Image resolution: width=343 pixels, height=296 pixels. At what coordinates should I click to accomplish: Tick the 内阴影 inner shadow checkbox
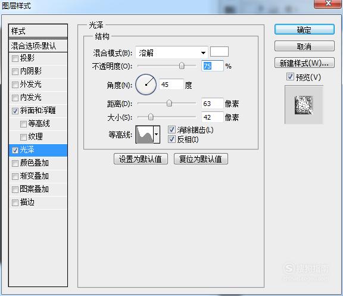click(15, 71)
